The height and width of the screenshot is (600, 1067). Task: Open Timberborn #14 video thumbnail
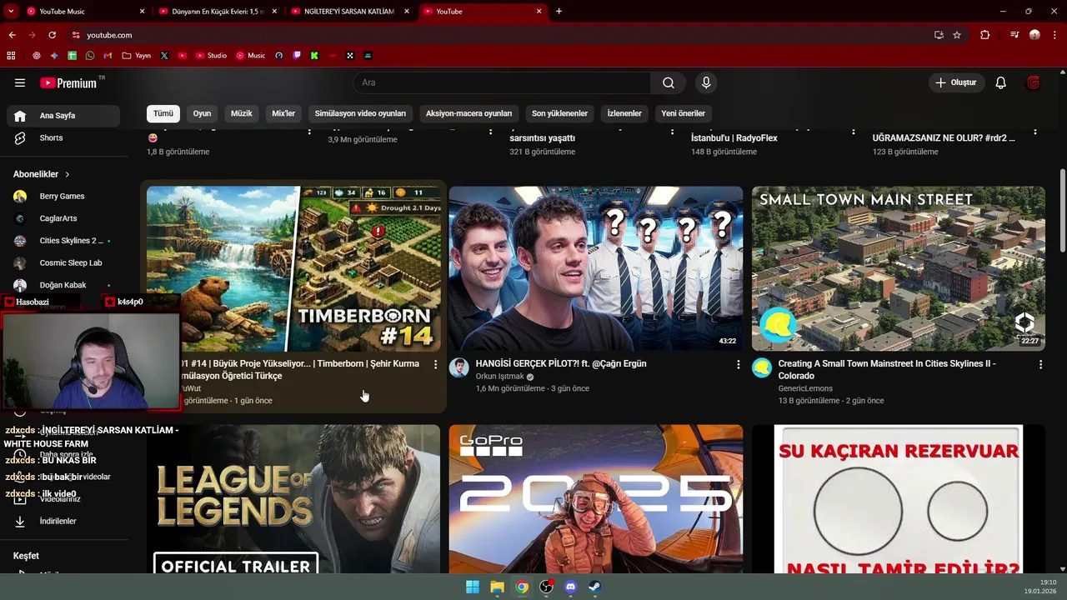pyautogui.click(x=293, y=268)
